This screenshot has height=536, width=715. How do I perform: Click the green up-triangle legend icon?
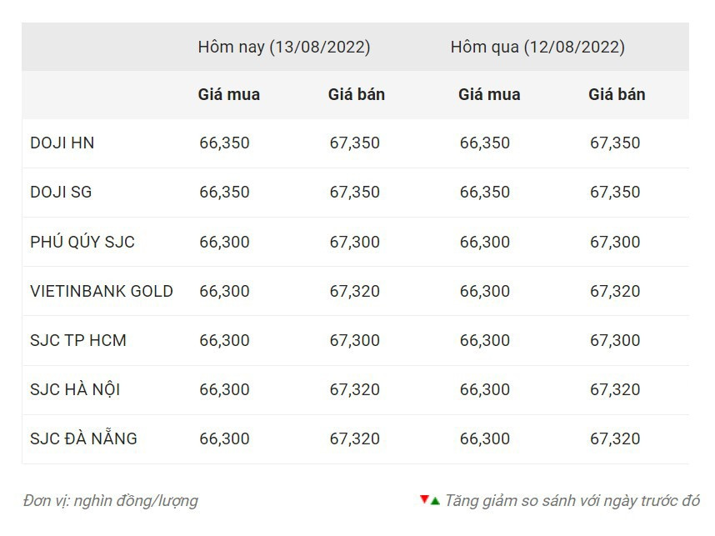(x=435, y=501)
